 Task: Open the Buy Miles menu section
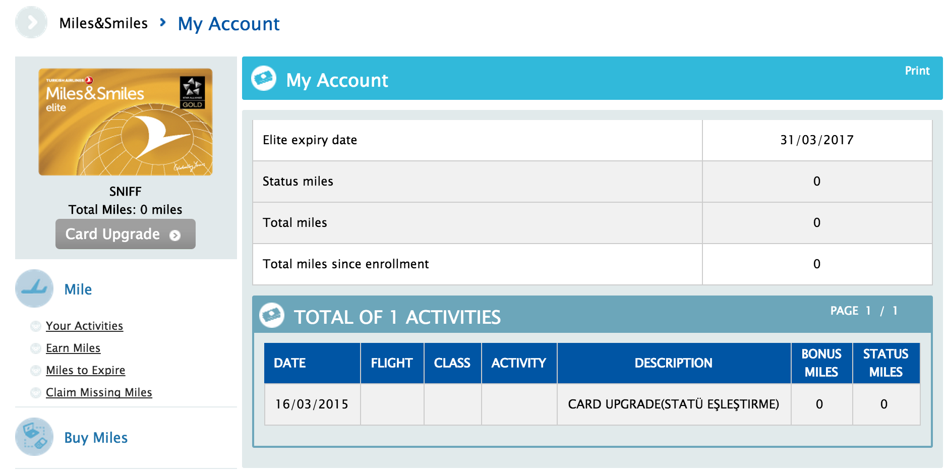click(x=96, y=438)
